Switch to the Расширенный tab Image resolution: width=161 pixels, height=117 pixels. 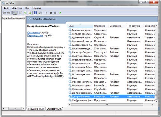pyautogui.click(x=36, y=109)
